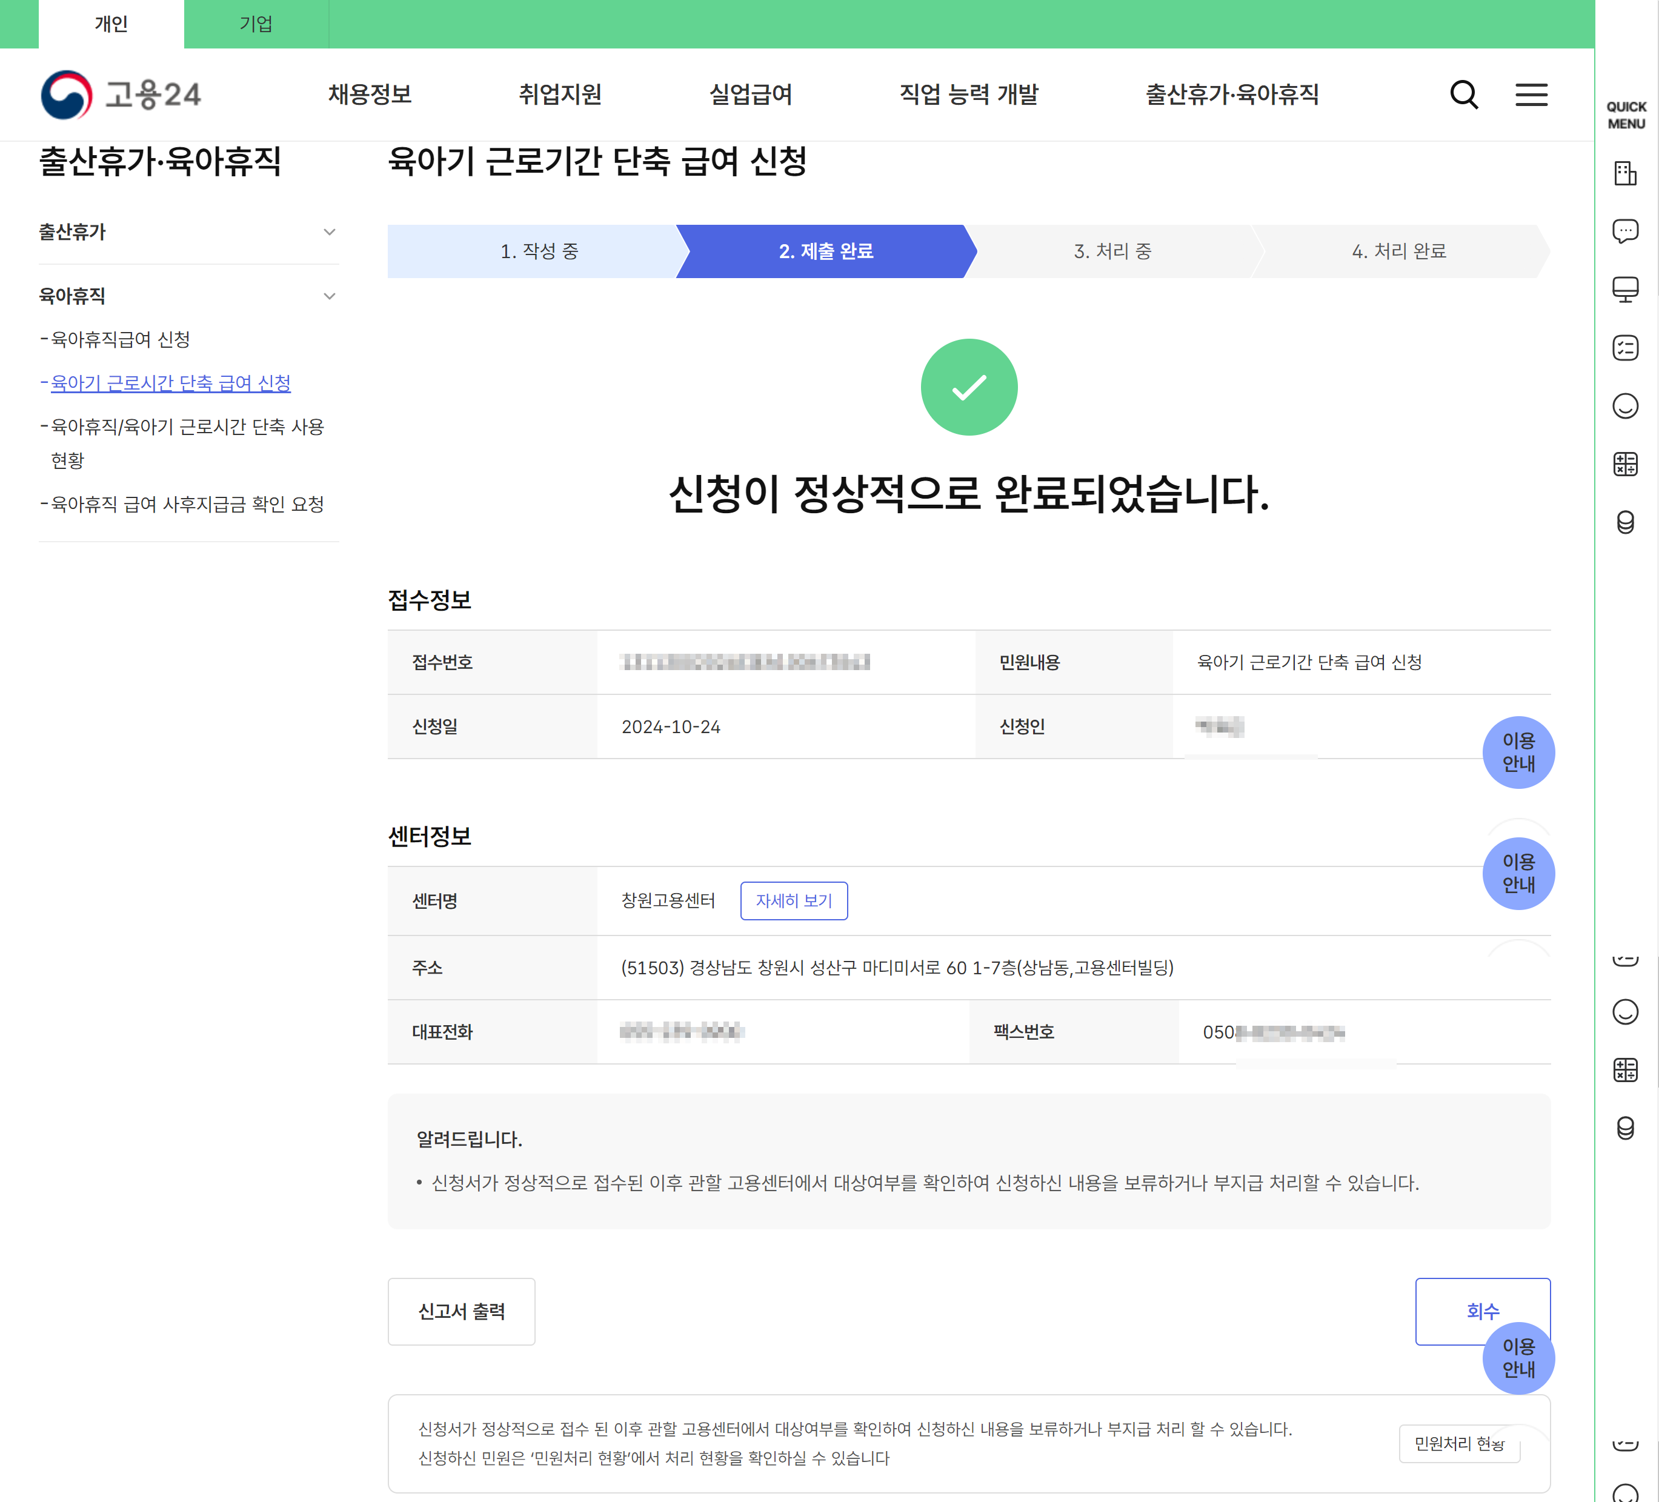Open the 직업 능력 개발 menu
The image size is (1659, 1502).
[x=969, y=95]
